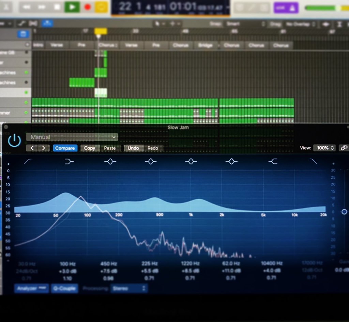The width and height of the screenshot is (349, 322).
Task: Select the Bridge arrangement marker
Action: pyautogui.click(x=205, y=45)
